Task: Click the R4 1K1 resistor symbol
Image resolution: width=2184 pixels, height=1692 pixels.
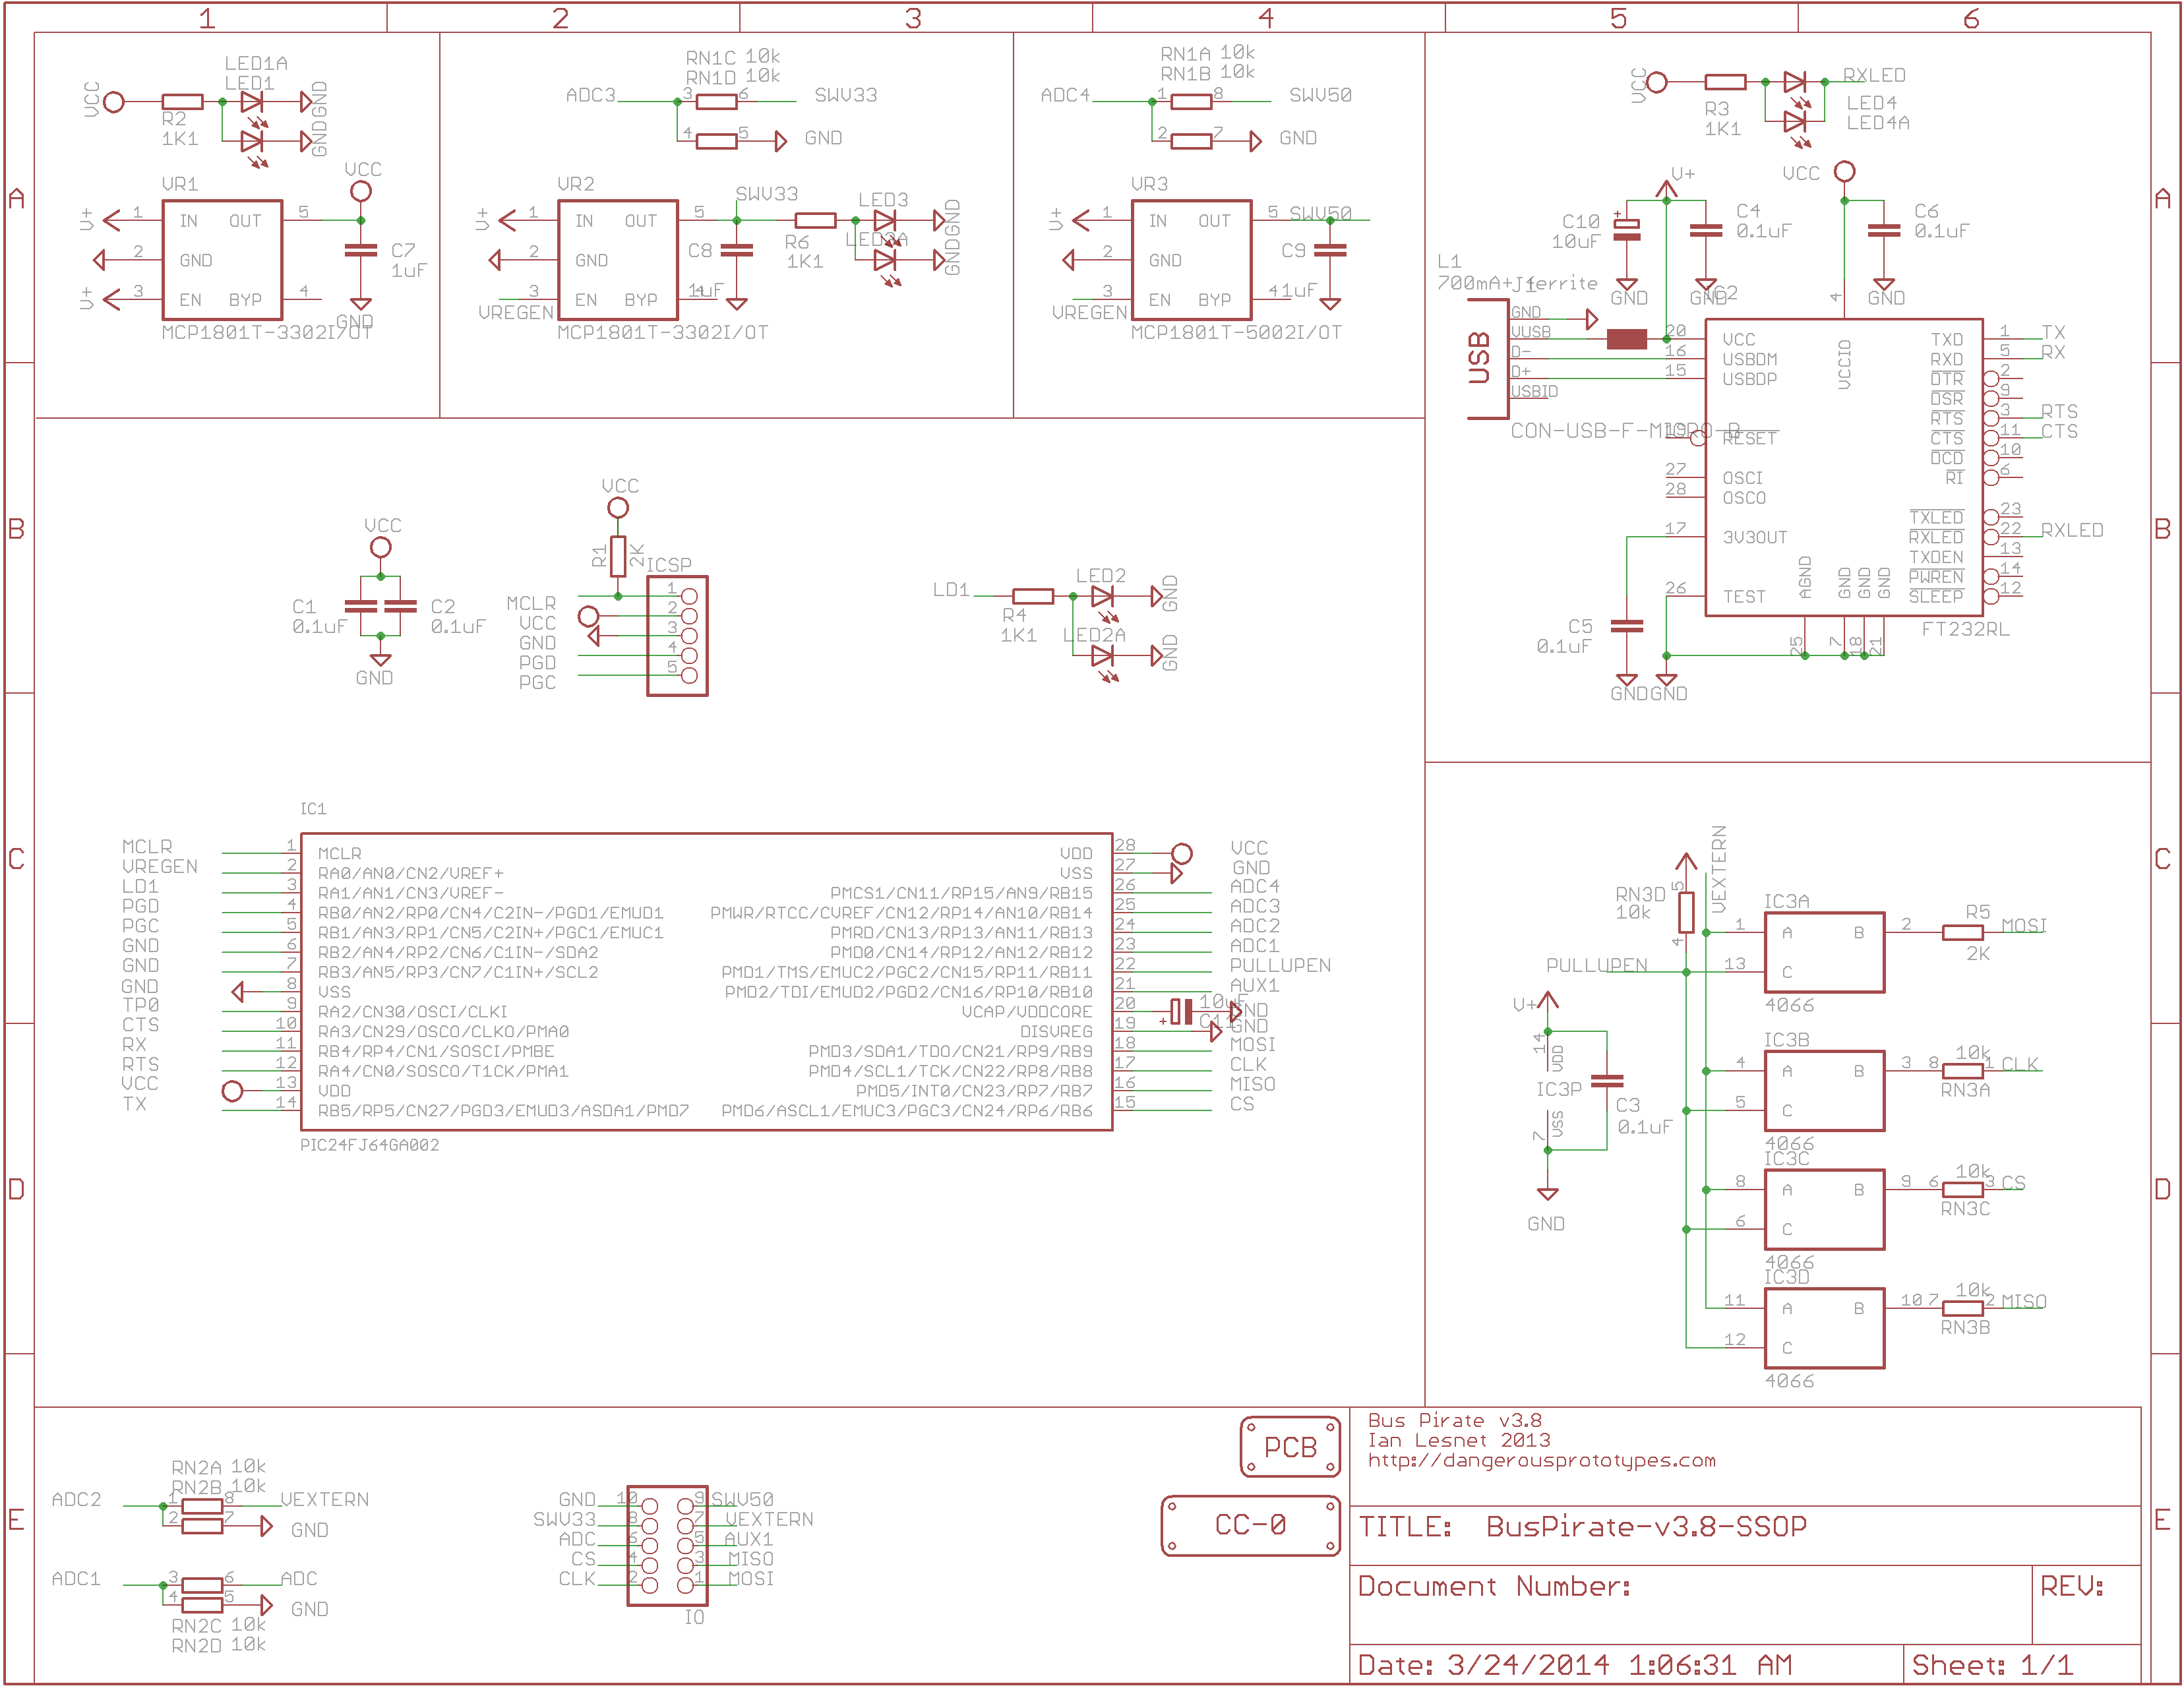Action: coord(1032,596)
